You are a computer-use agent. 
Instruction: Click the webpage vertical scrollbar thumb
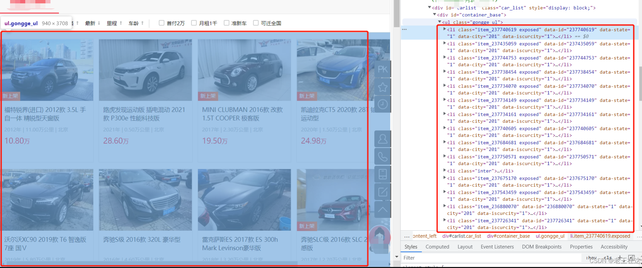396,13
